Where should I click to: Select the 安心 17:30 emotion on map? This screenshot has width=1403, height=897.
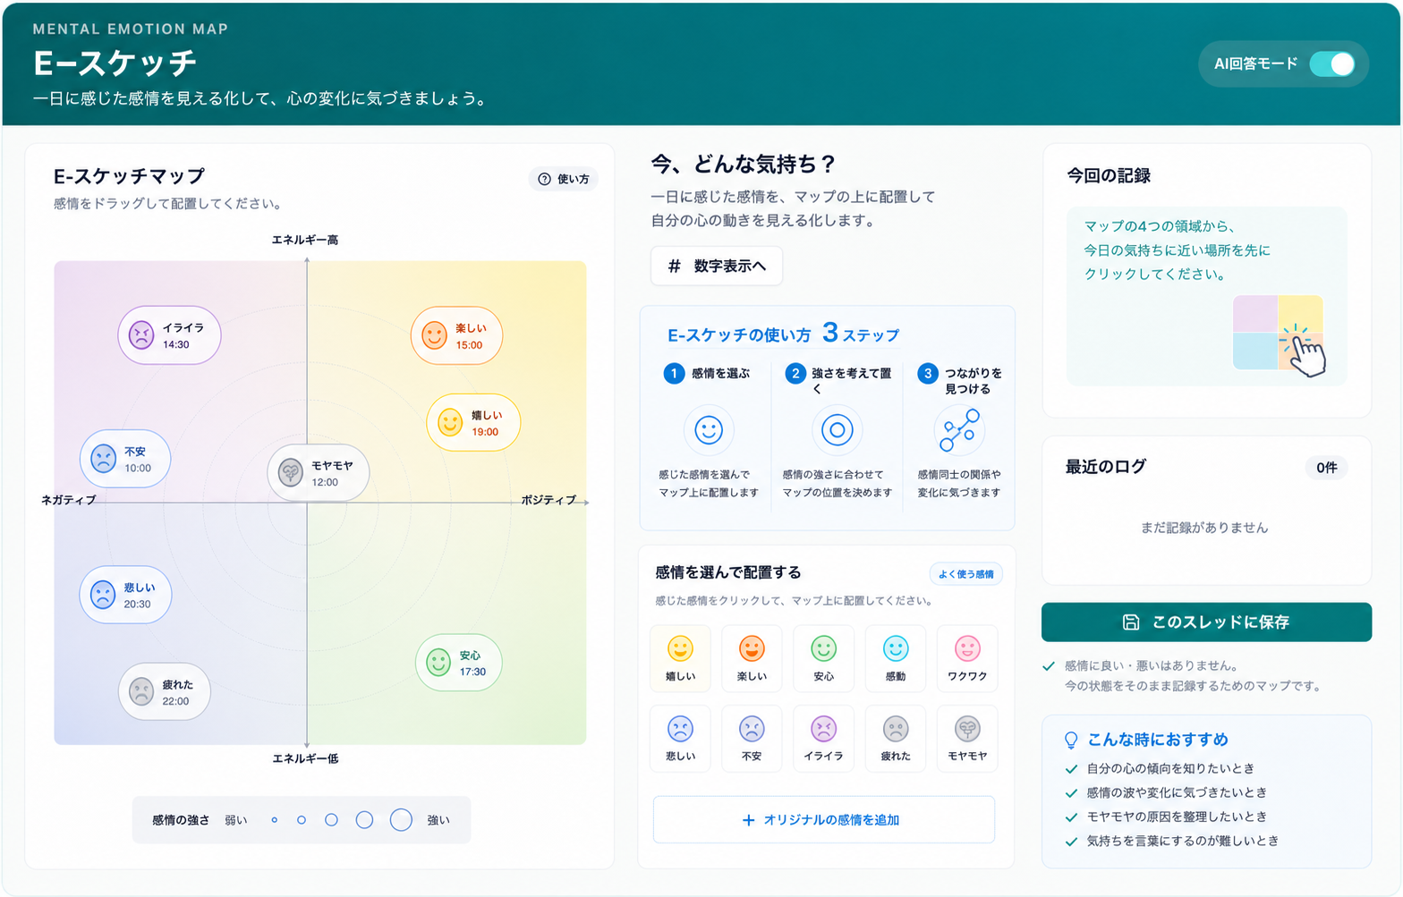459,663
